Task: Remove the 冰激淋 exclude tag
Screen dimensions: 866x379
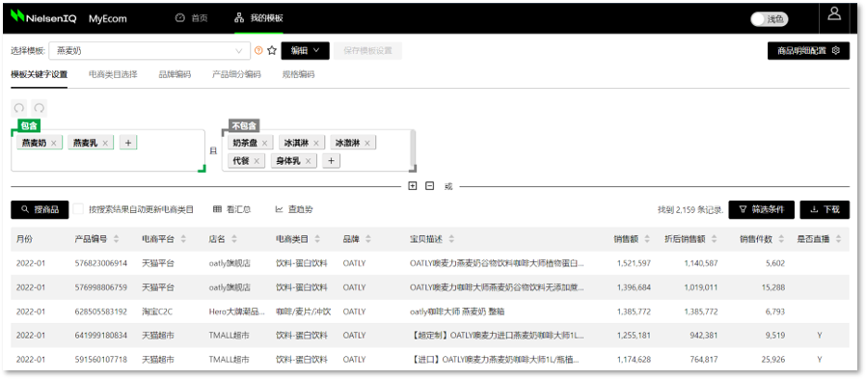Action: 366,143
